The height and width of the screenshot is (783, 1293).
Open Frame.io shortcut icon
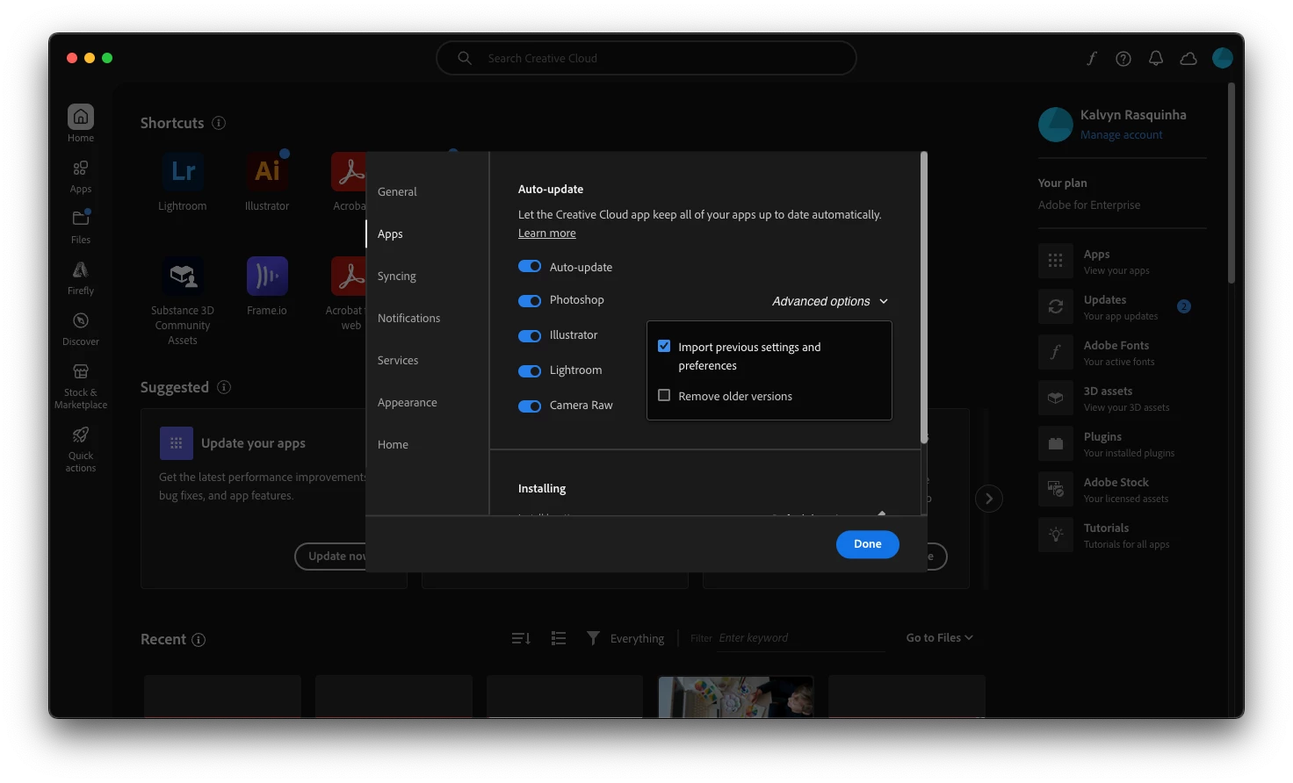tap(267, 277)
